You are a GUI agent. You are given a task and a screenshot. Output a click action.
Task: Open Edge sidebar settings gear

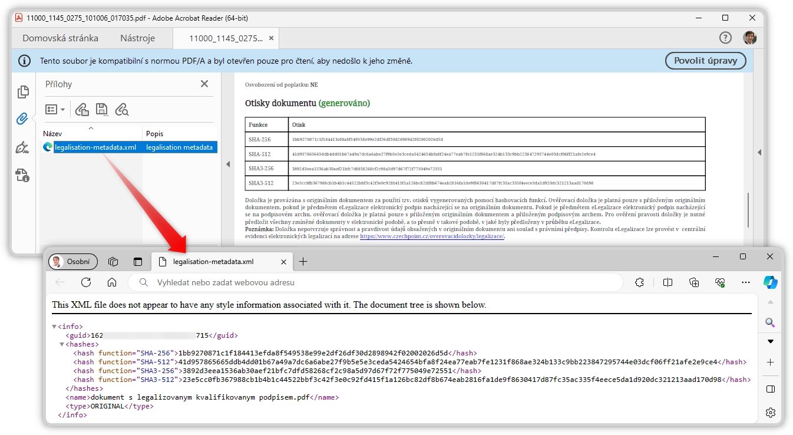tap(770, 412)
